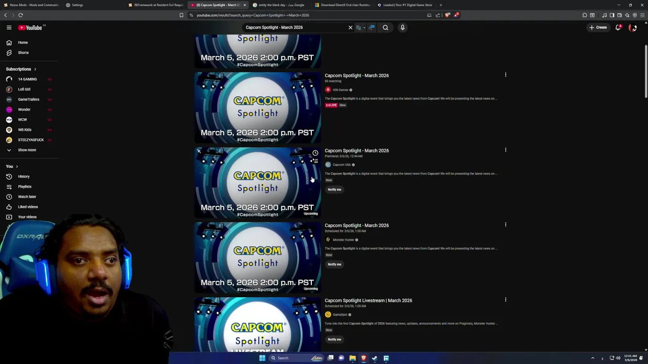Open Brave Rewards triangle icon
648x364 pixels.
[x=456, y=15]
